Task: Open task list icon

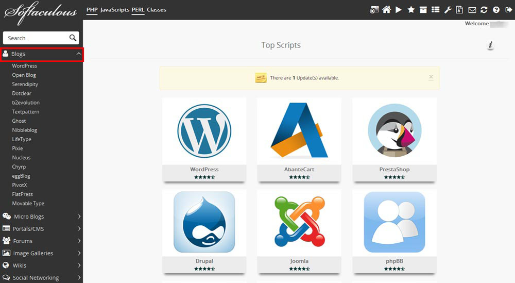Action: pyautogui.click(x=436, y=10)
